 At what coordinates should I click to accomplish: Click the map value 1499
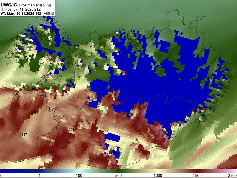click(34, 112)
